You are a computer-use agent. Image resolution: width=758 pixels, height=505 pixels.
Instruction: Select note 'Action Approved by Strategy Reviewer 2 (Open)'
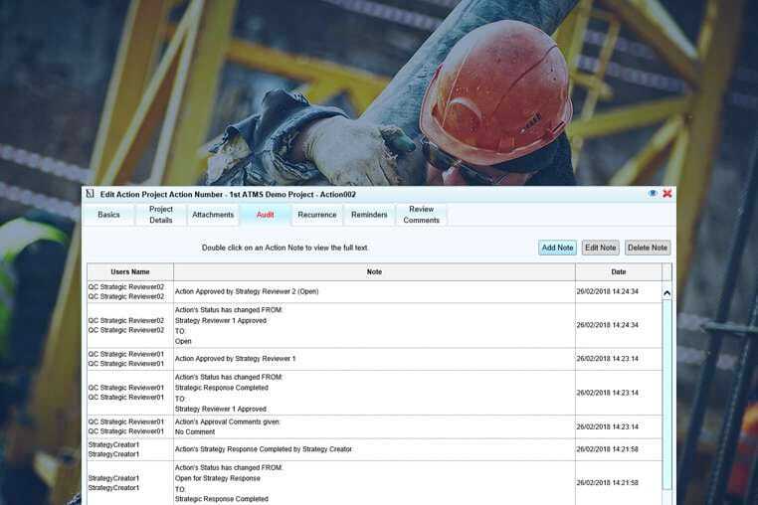pyautogui.click(x=374, y=292)
